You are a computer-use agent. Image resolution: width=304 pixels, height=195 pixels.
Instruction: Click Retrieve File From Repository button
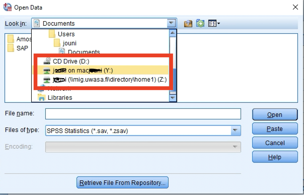coord(123,183)
